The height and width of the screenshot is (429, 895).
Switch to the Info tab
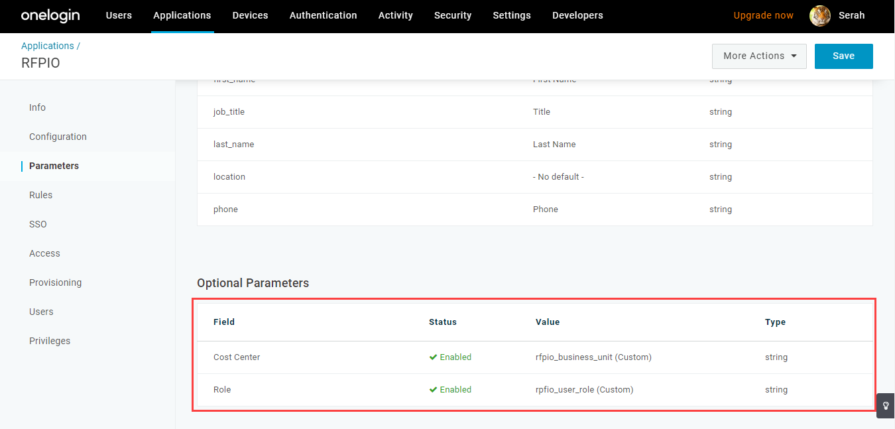pos(37,107)
